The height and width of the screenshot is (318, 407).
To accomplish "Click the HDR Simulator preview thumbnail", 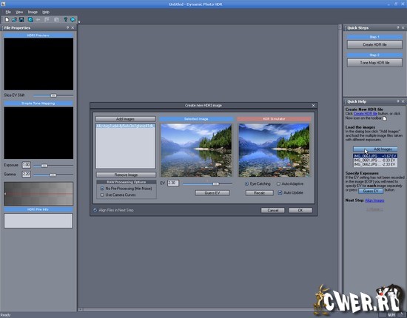I will coord(274,150).
